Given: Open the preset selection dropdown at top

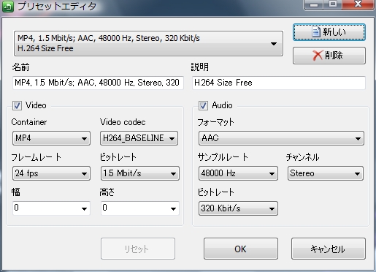Looking at the screenshot, I should coord(148,43).
